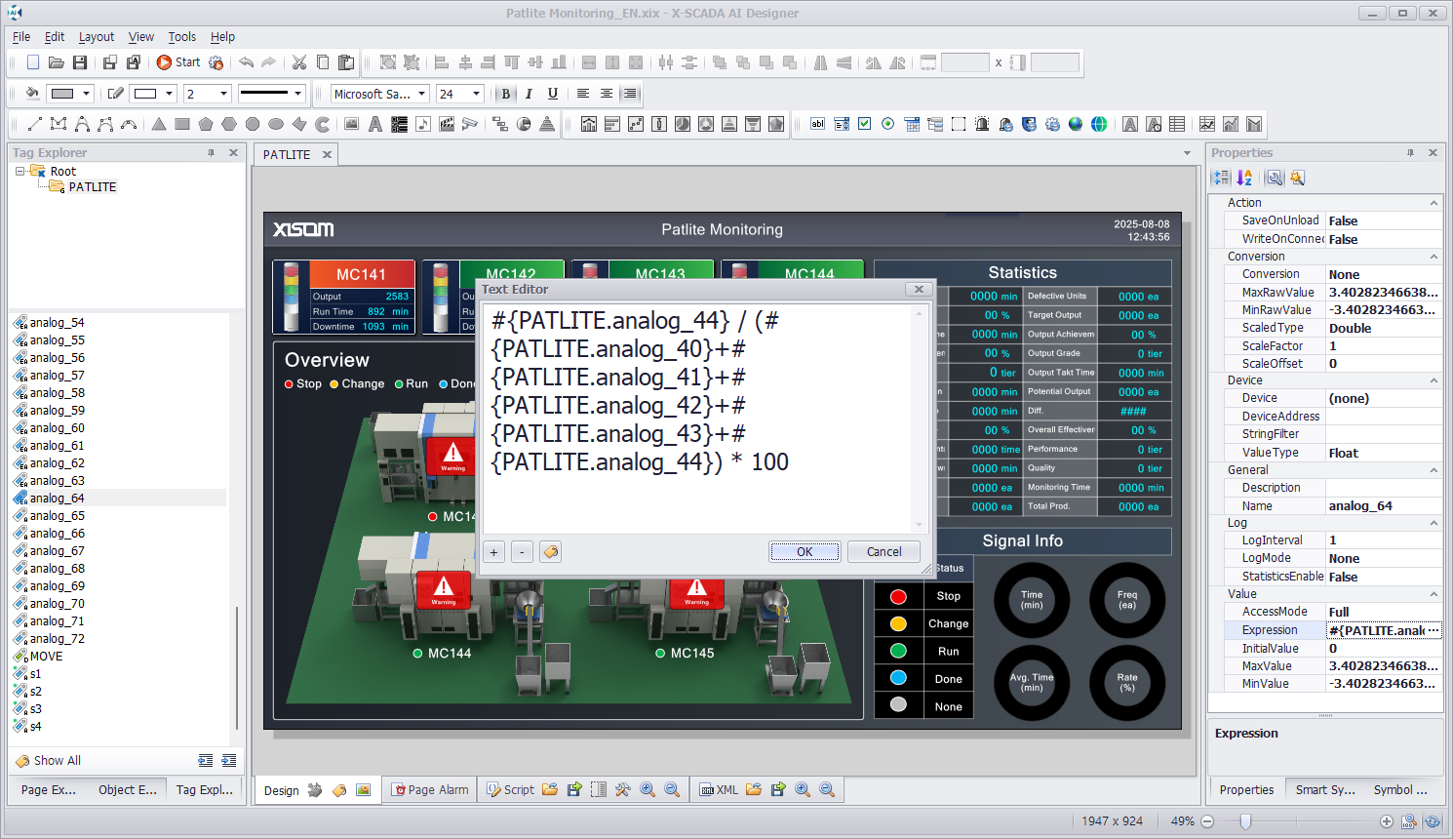1453x839 pixels.
Task: Collapse the Root tree node
Action: pos(20,171)
